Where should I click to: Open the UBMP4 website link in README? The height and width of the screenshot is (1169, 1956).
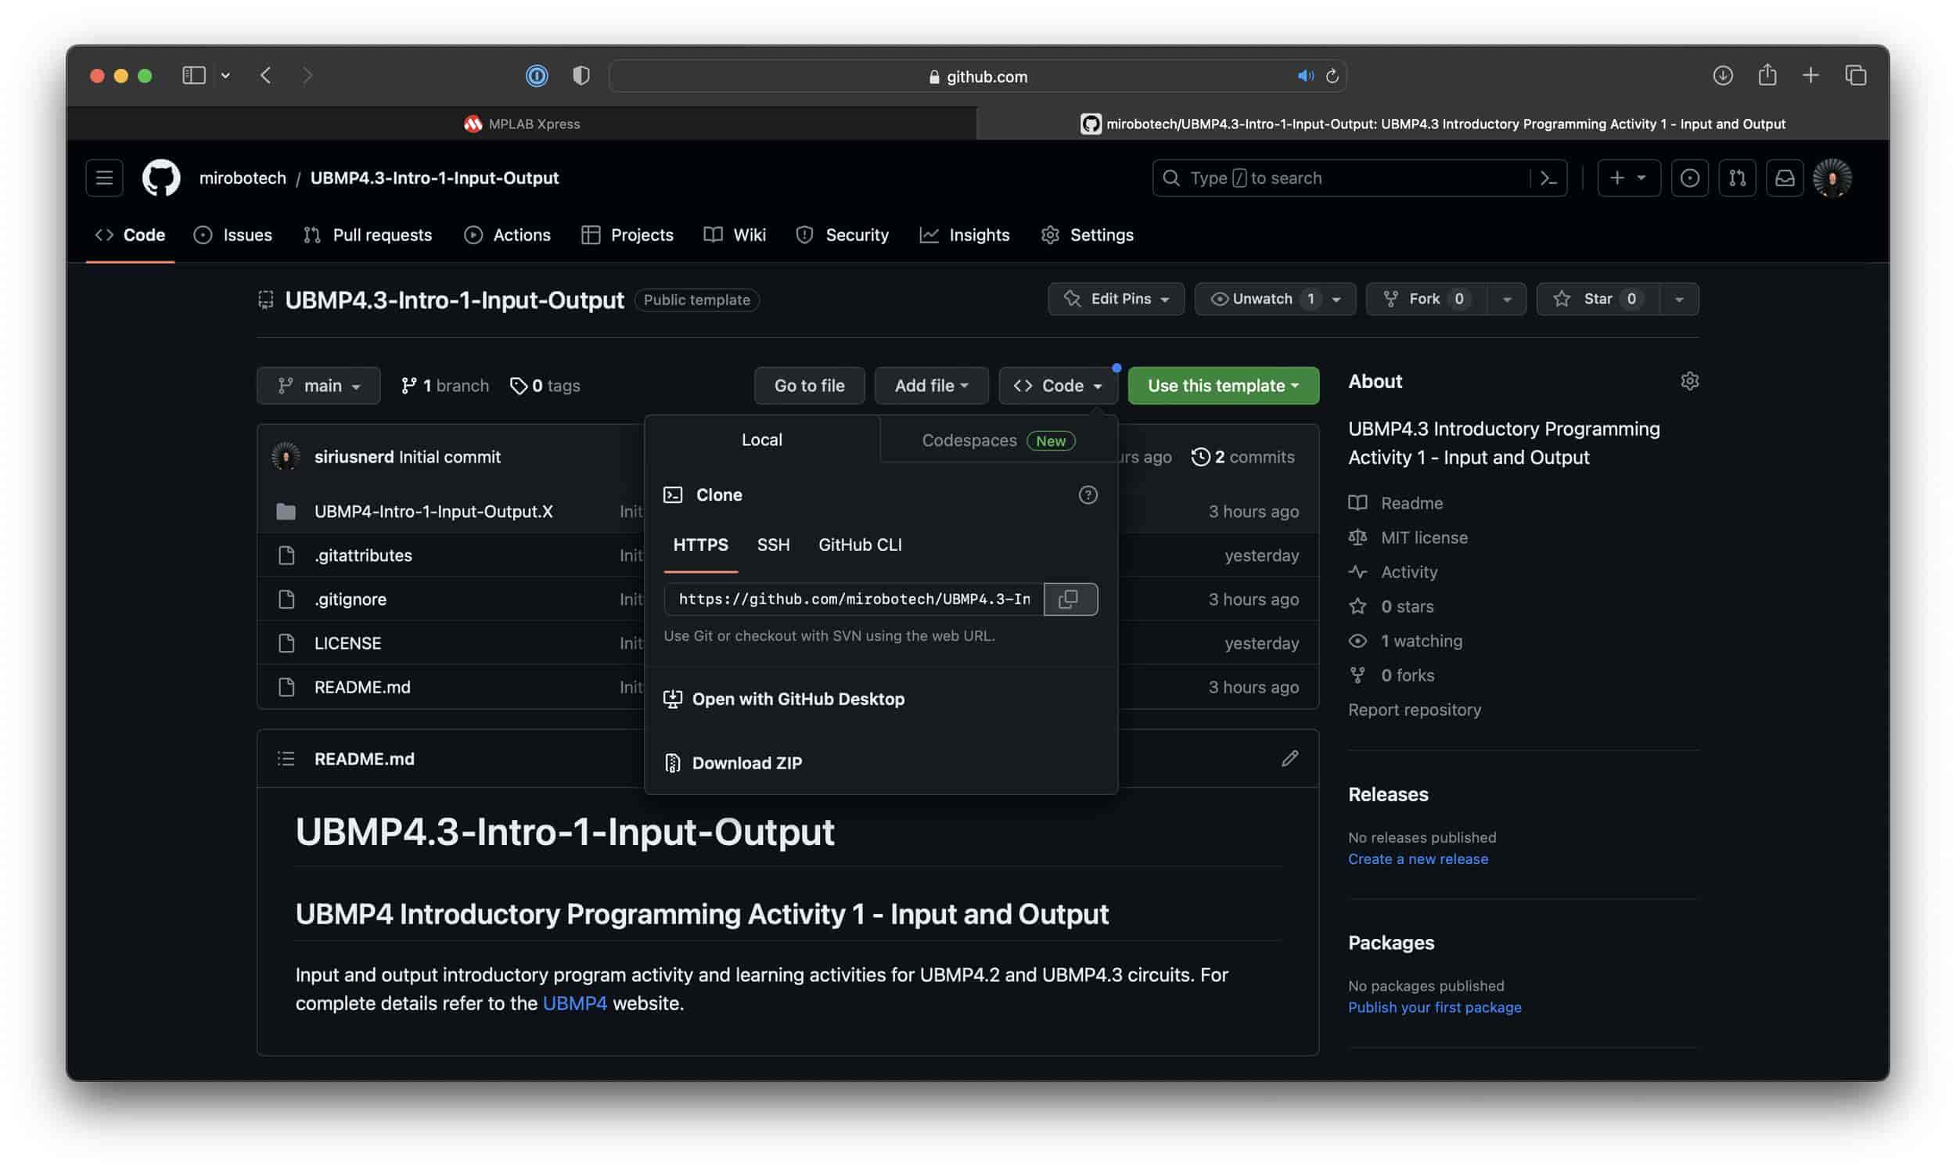[574, 1004]
